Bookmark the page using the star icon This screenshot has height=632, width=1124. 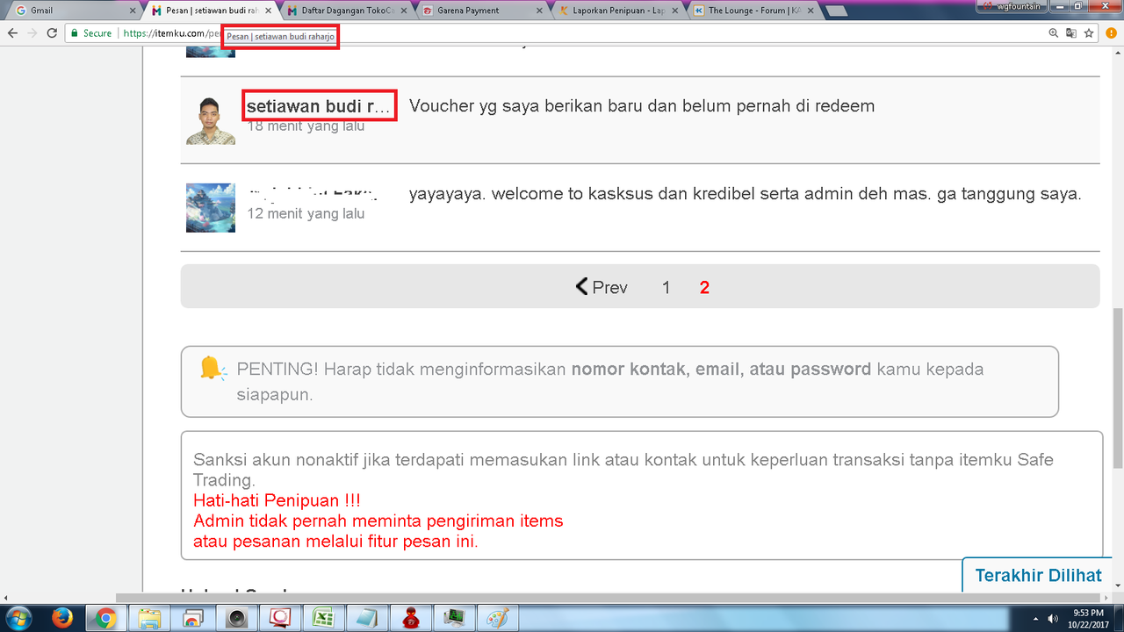click(1089, 32)
